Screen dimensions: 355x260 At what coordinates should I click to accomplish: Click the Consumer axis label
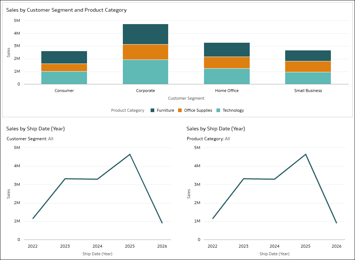click(x=64, y=91)
